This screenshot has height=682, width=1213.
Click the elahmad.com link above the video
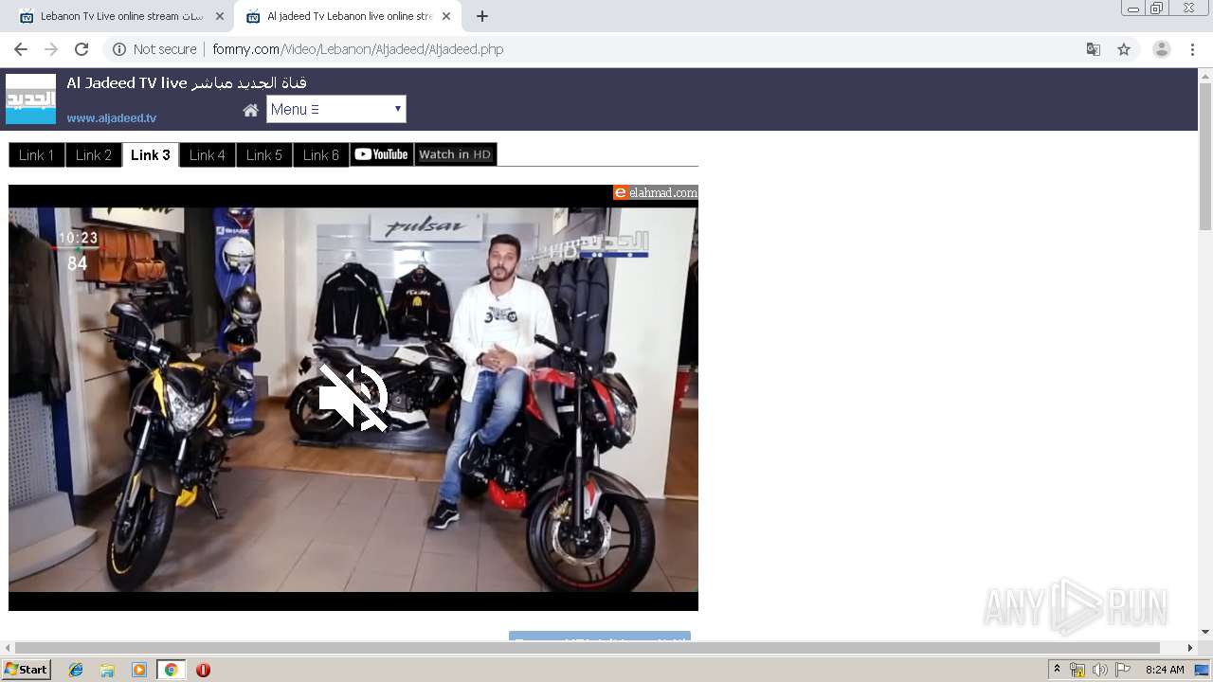click(x=656, y=192)
